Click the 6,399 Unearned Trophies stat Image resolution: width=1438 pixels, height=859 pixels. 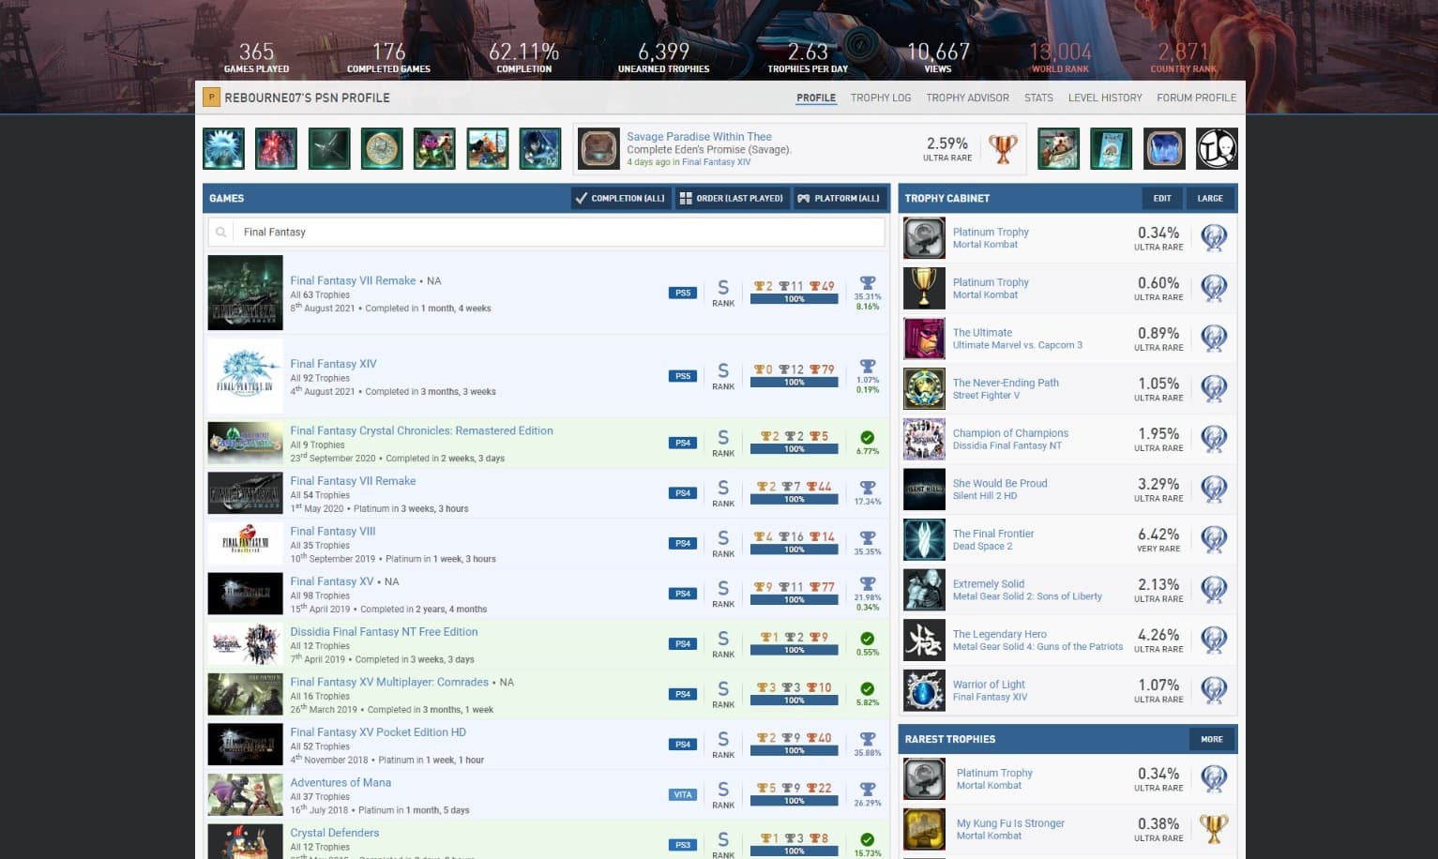(x=663, y=56)
